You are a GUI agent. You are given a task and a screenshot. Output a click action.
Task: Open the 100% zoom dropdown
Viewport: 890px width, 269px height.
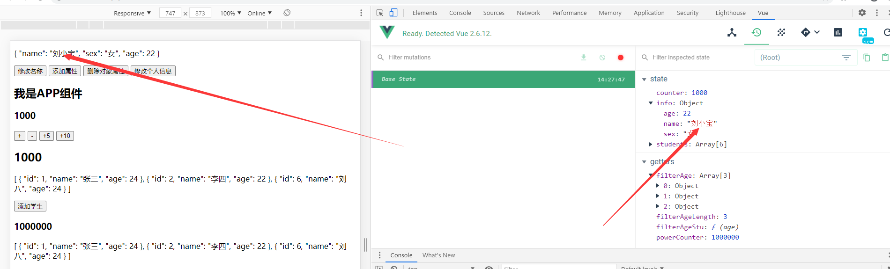point(230,13)
